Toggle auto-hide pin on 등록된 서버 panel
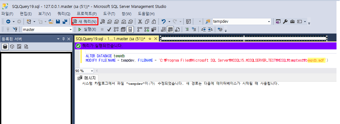This screenshot has height=124, width=340. [x=64, y=39]
